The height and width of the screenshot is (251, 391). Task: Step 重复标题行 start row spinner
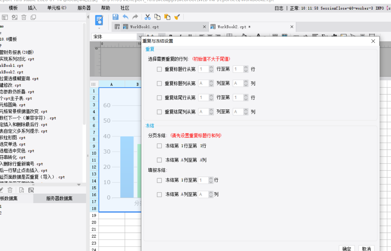(x=211, y=69)
